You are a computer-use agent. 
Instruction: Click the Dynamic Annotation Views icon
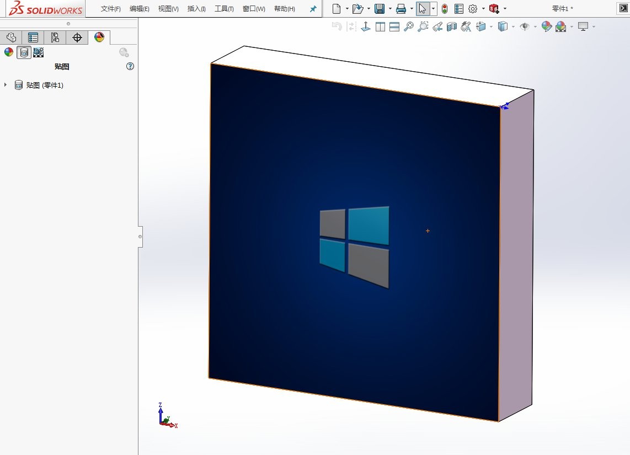point(466,26)
